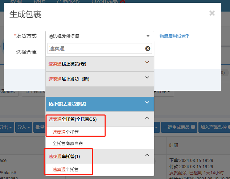The width and height of the screenshot is (230, 179).
Task: Click the 时间 column header
Action: tap(173, 145)
